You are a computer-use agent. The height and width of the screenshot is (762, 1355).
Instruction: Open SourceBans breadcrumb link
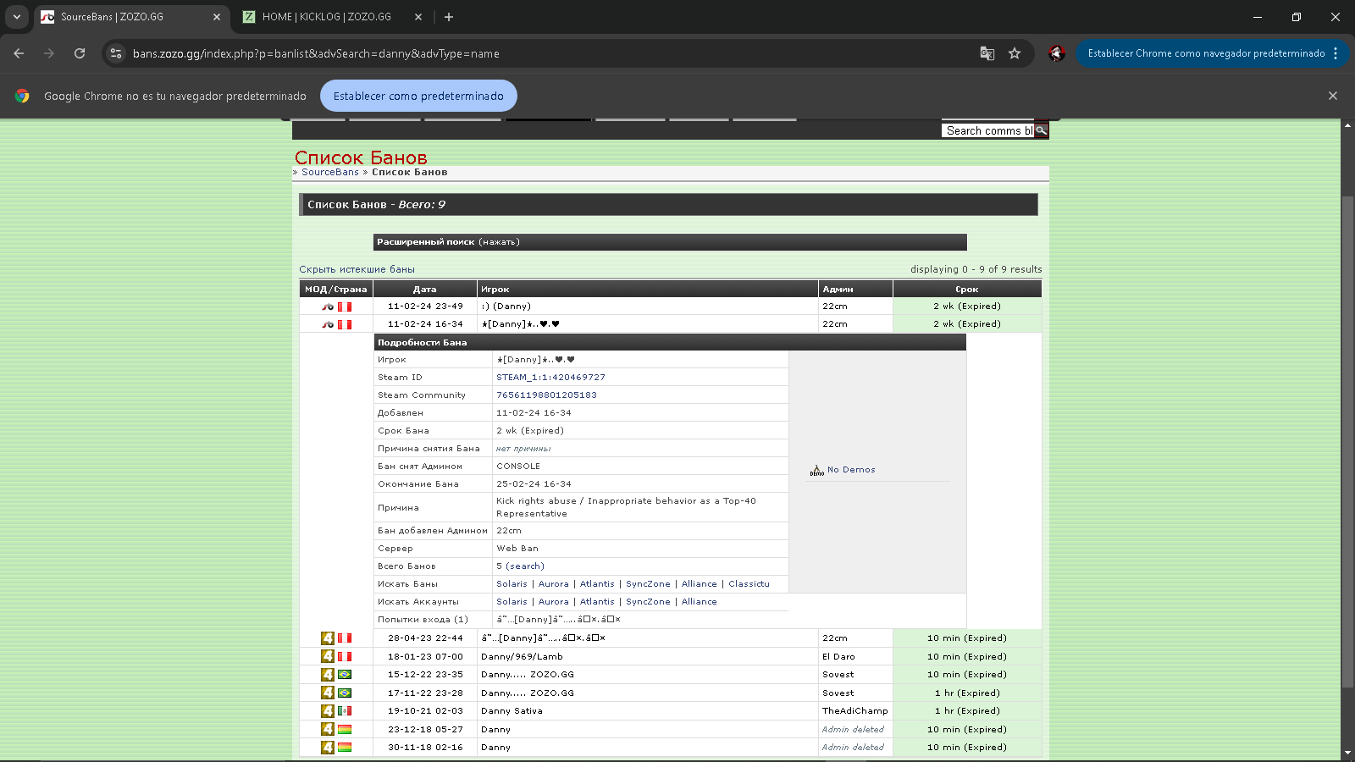330,172
